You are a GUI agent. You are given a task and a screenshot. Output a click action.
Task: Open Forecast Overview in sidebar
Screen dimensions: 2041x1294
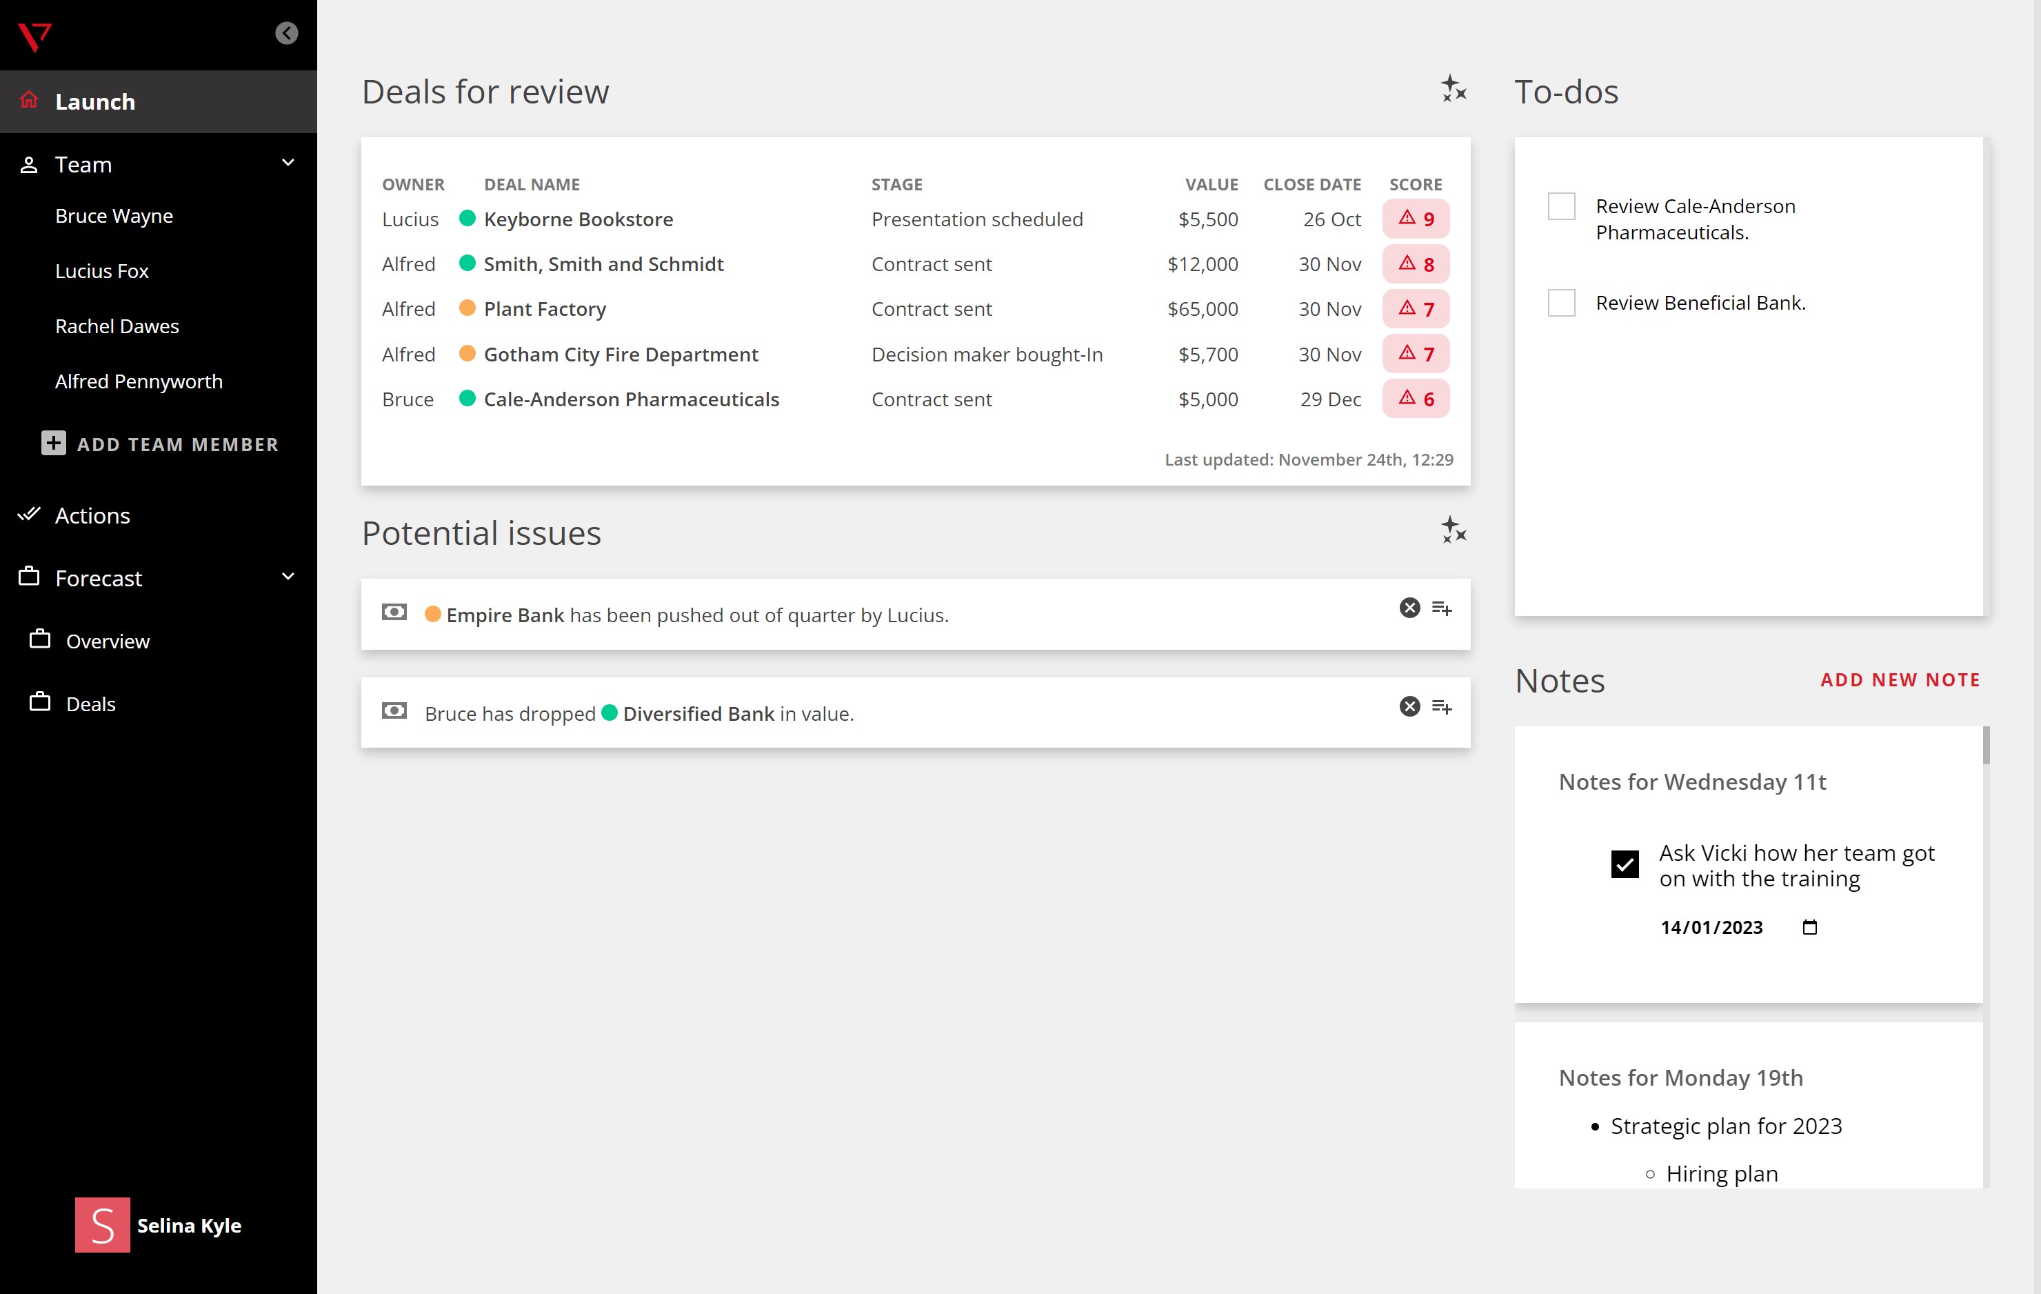pos(108,641)
